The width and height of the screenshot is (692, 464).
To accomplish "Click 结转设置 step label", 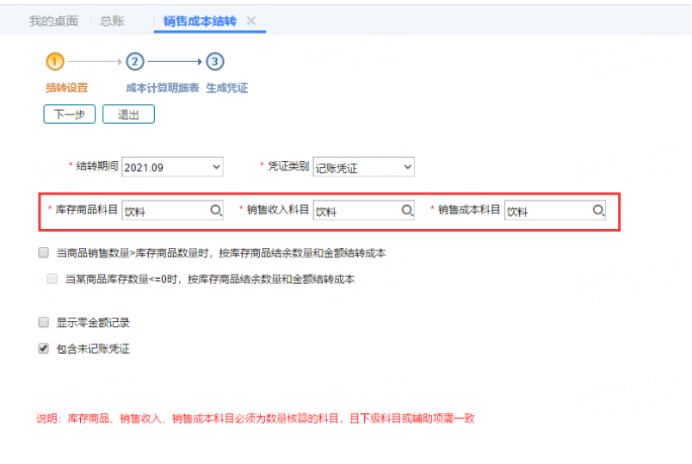I will coord(67,88).
